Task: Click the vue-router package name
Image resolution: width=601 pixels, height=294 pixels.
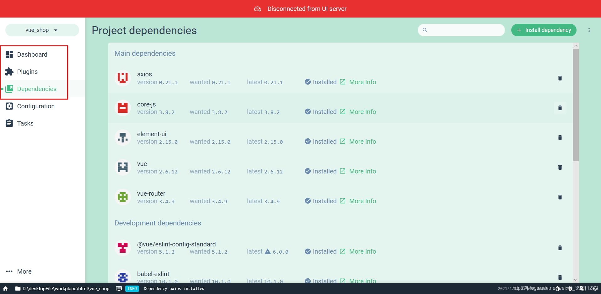Action: [x=151, y=193]
